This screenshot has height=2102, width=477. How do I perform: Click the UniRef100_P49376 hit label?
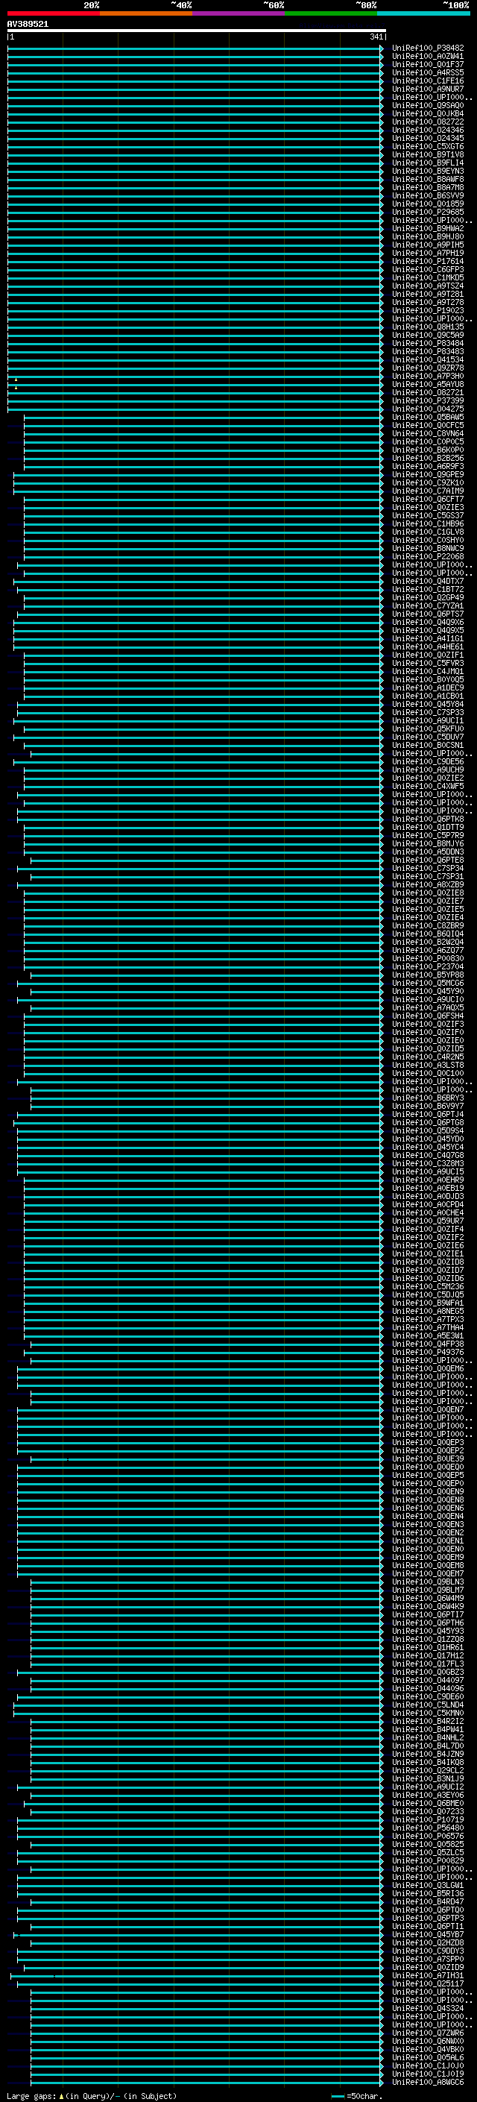tap(428, 1352)
